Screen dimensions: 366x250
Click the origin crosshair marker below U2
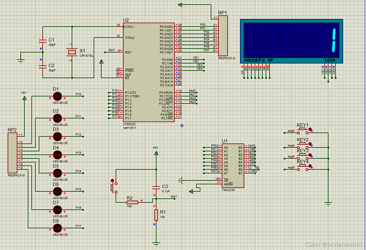coord(182,125)
